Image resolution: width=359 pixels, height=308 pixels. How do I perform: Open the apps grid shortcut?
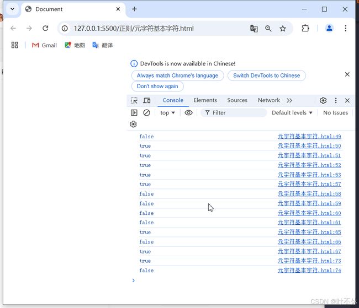(x=15, y=45)
